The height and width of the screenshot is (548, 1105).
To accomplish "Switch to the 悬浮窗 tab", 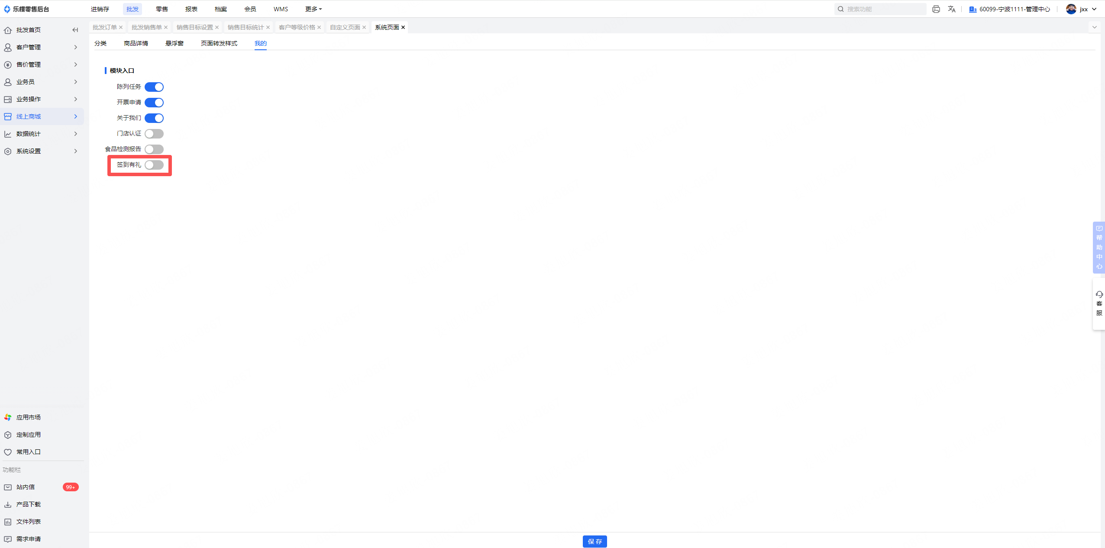I will tap(174, 43).
